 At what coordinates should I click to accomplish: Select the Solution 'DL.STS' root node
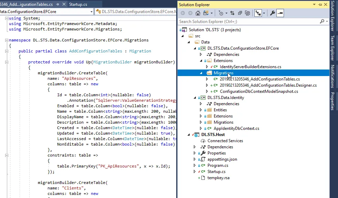(215, 30)
